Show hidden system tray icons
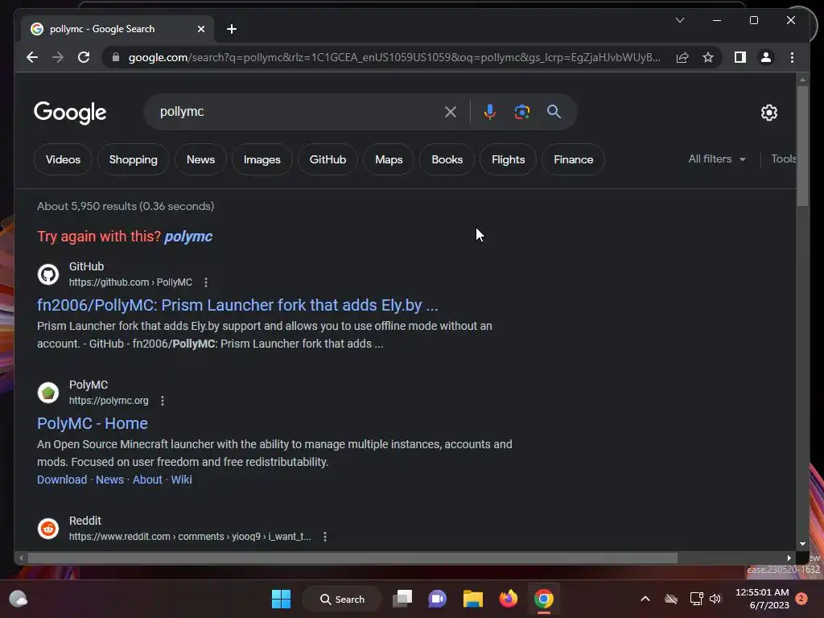 [x=645, y=599]
